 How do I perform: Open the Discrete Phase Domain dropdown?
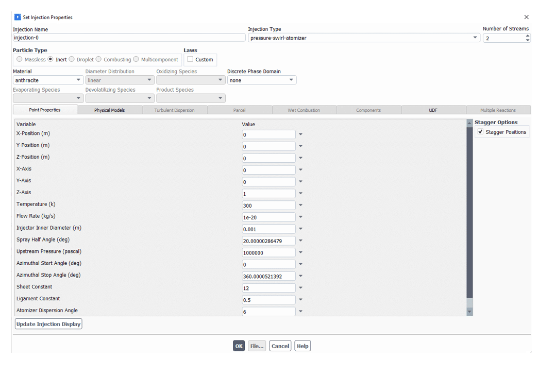(x=291, y=80)
